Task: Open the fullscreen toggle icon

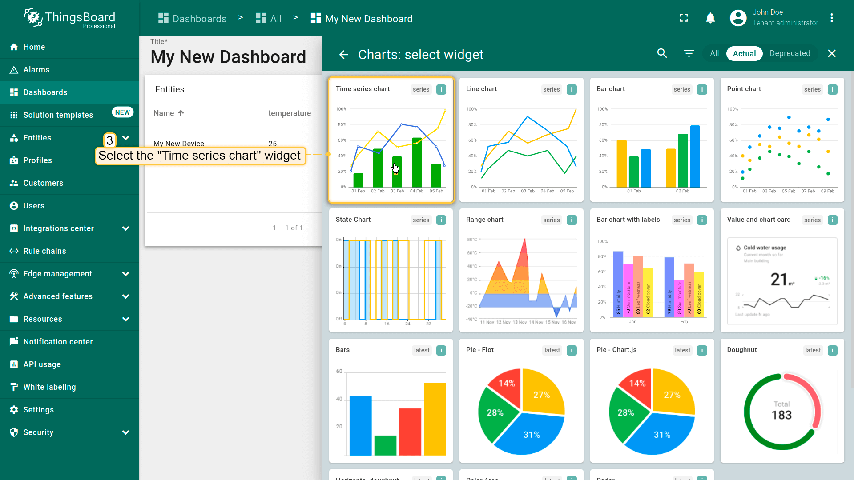Action: (x=684, y=18)
